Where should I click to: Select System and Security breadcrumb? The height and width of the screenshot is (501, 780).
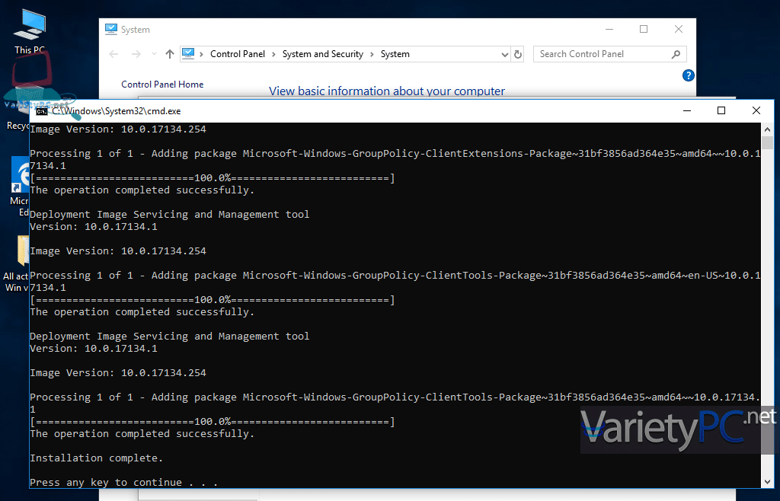323,54
